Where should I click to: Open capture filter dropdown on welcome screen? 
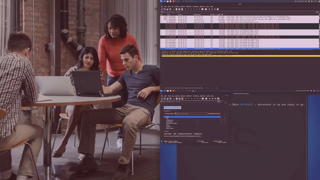[206, 113]
